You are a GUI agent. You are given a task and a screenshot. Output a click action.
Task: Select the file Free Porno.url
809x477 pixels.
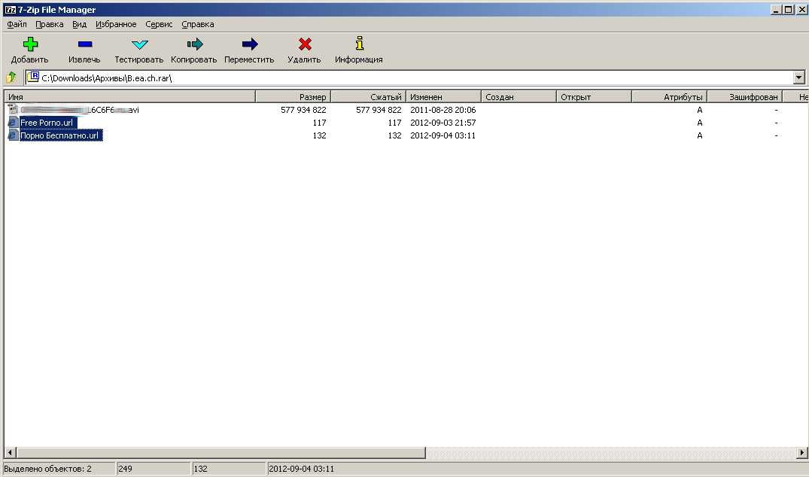point(47,123)
